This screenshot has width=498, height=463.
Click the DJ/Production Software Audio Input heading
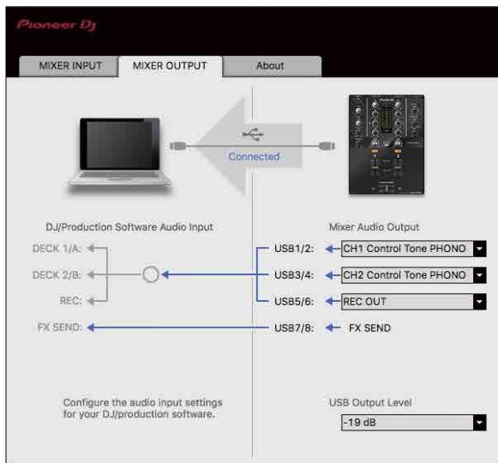point(129,227)
